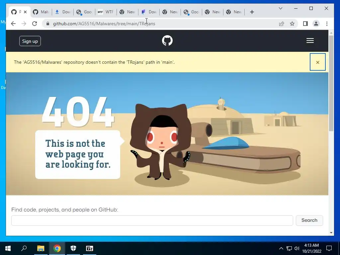Screen dimensions: 340x255
Task: Open the hamburger navigation menu
Action: 310,41
